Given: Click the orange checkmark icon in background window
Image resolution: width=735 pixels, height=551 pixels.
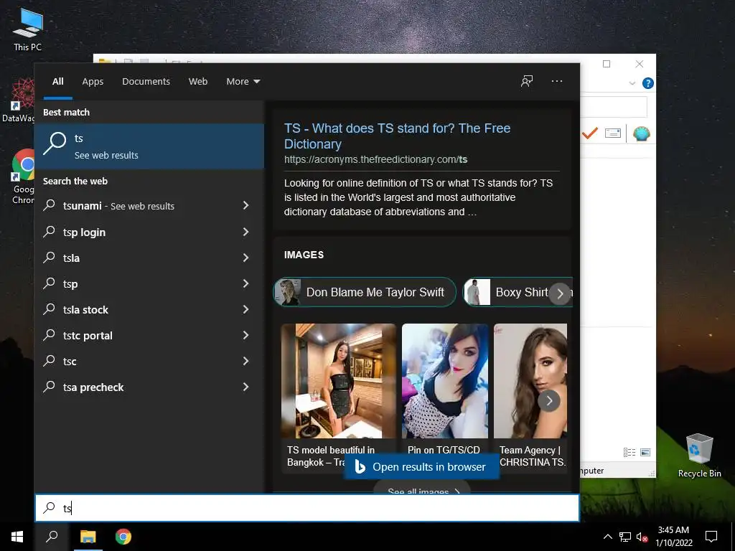Looking at the screenshot, I should point(590,133).
